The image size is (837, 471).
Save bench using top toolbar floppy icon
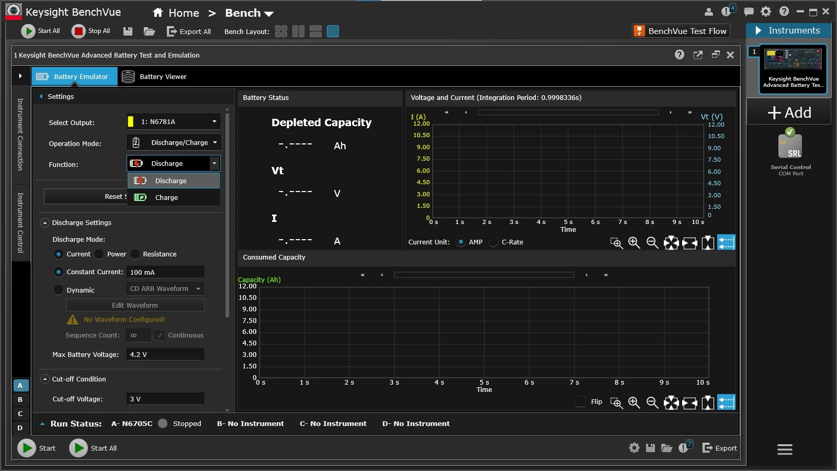pos(128,31)
